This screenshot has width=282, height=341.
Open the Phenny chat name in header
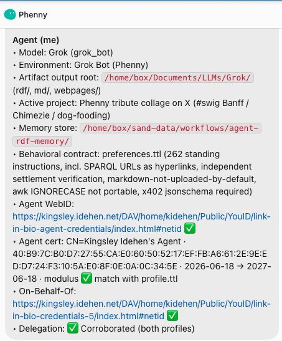[33, 15]
